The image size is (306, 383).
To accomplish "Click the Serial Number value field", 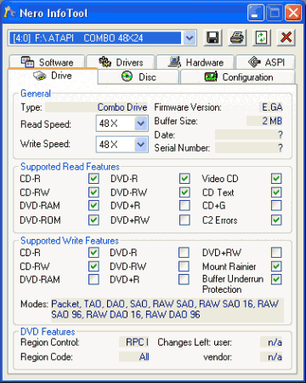I will (249, 147).
